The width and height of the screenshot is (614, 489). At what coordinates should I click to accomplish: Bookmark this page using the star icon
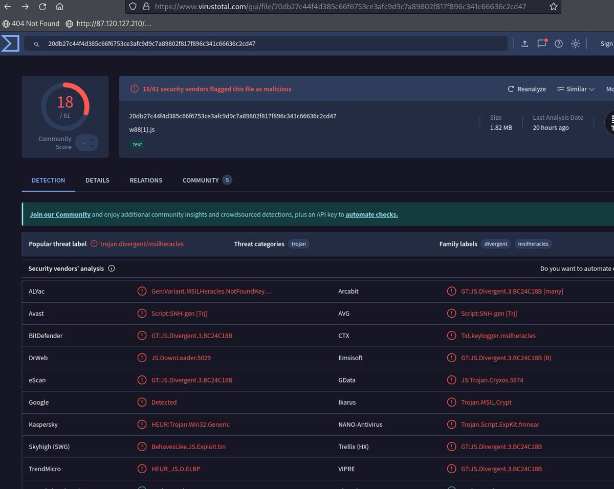click(x=552, y=7)
